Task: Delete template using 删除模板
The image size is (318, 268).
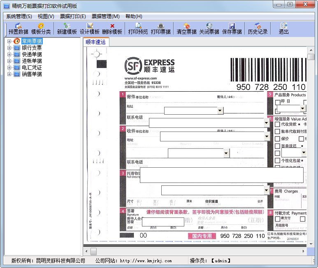Action: click(x=112, y=29)
